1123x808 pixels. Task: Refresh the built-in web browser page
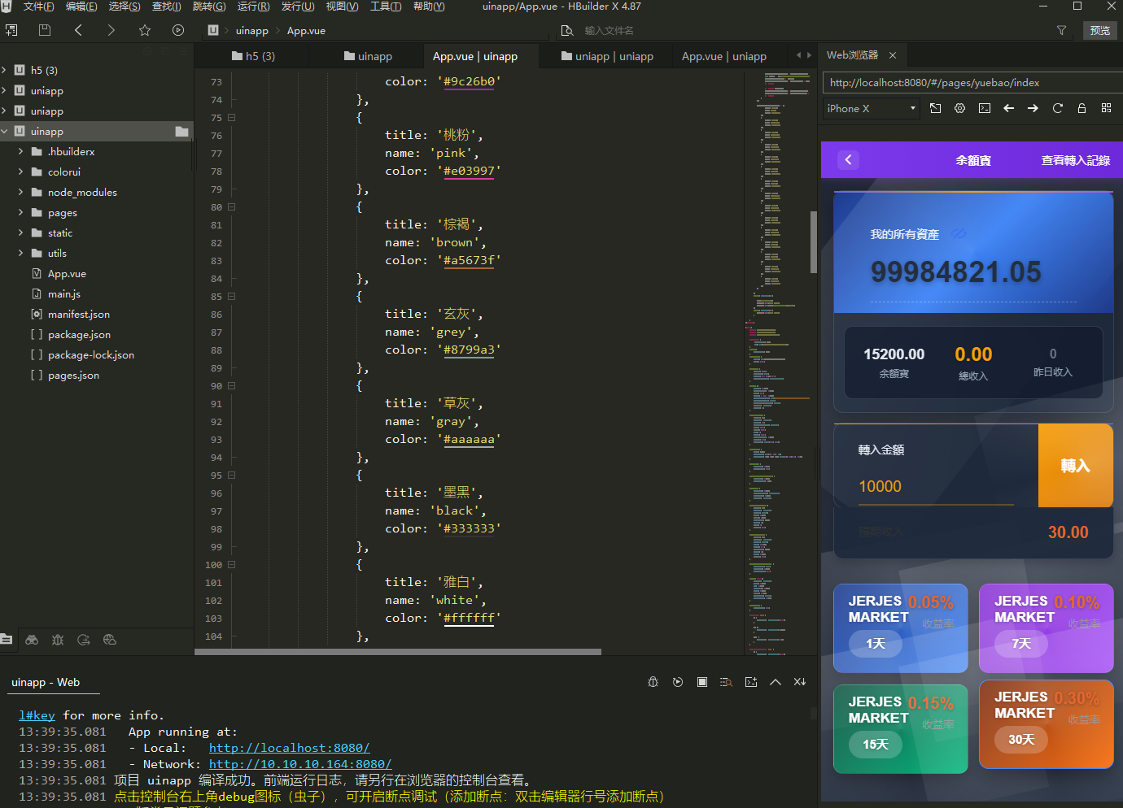coord(1058,108)
